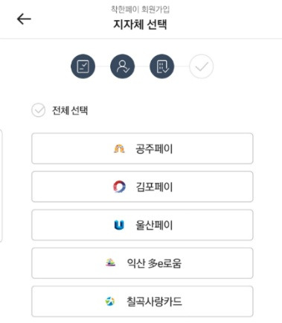Click the 착한페이 회원가입 header text

coord(140,10)
